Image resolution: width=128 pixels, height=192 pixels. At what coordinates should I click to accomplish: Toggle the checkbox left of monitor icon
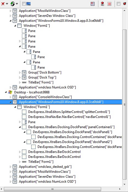click(x=24, y=4)
